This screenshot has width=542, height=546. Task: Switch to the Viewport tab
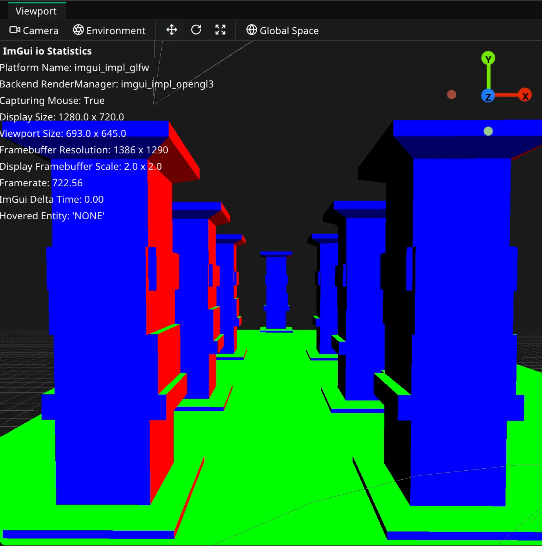(36, 11)
